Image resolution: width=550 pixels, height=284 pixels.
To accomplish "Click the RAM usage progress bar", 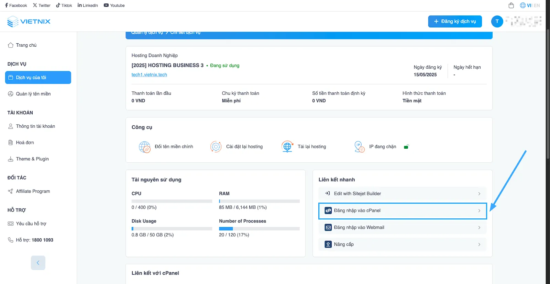I will coord(259,201).
